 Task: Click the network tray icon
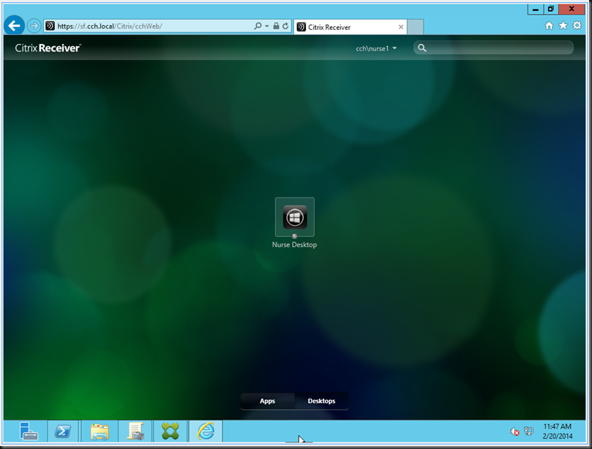[528, 431]
